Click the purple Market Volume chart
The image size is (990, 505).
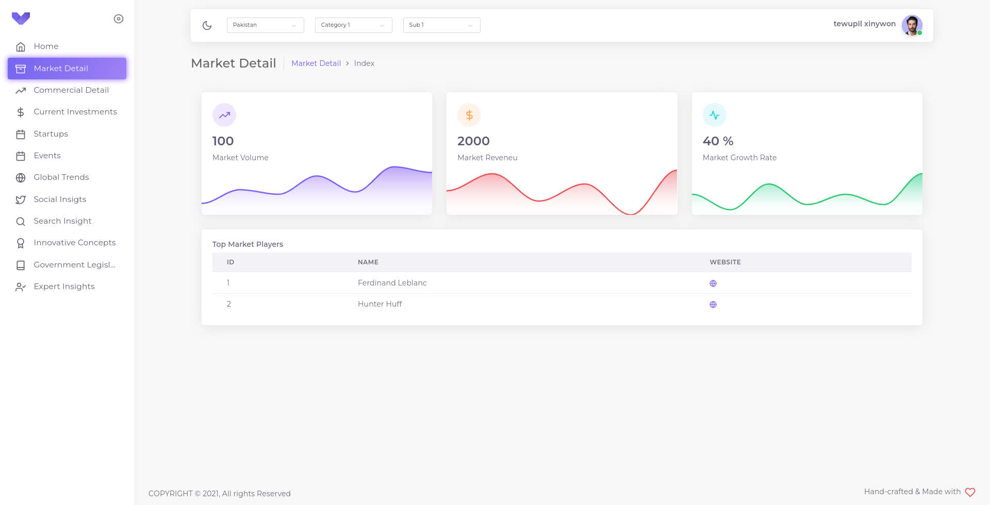(x=317, y=190)
